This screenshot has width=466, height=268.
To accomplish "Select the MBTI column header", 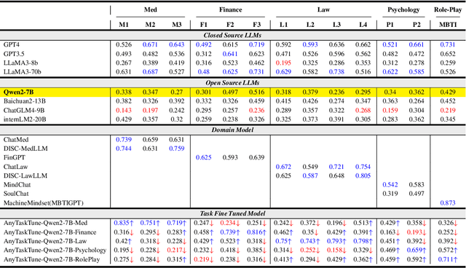I will click(448, 25).
